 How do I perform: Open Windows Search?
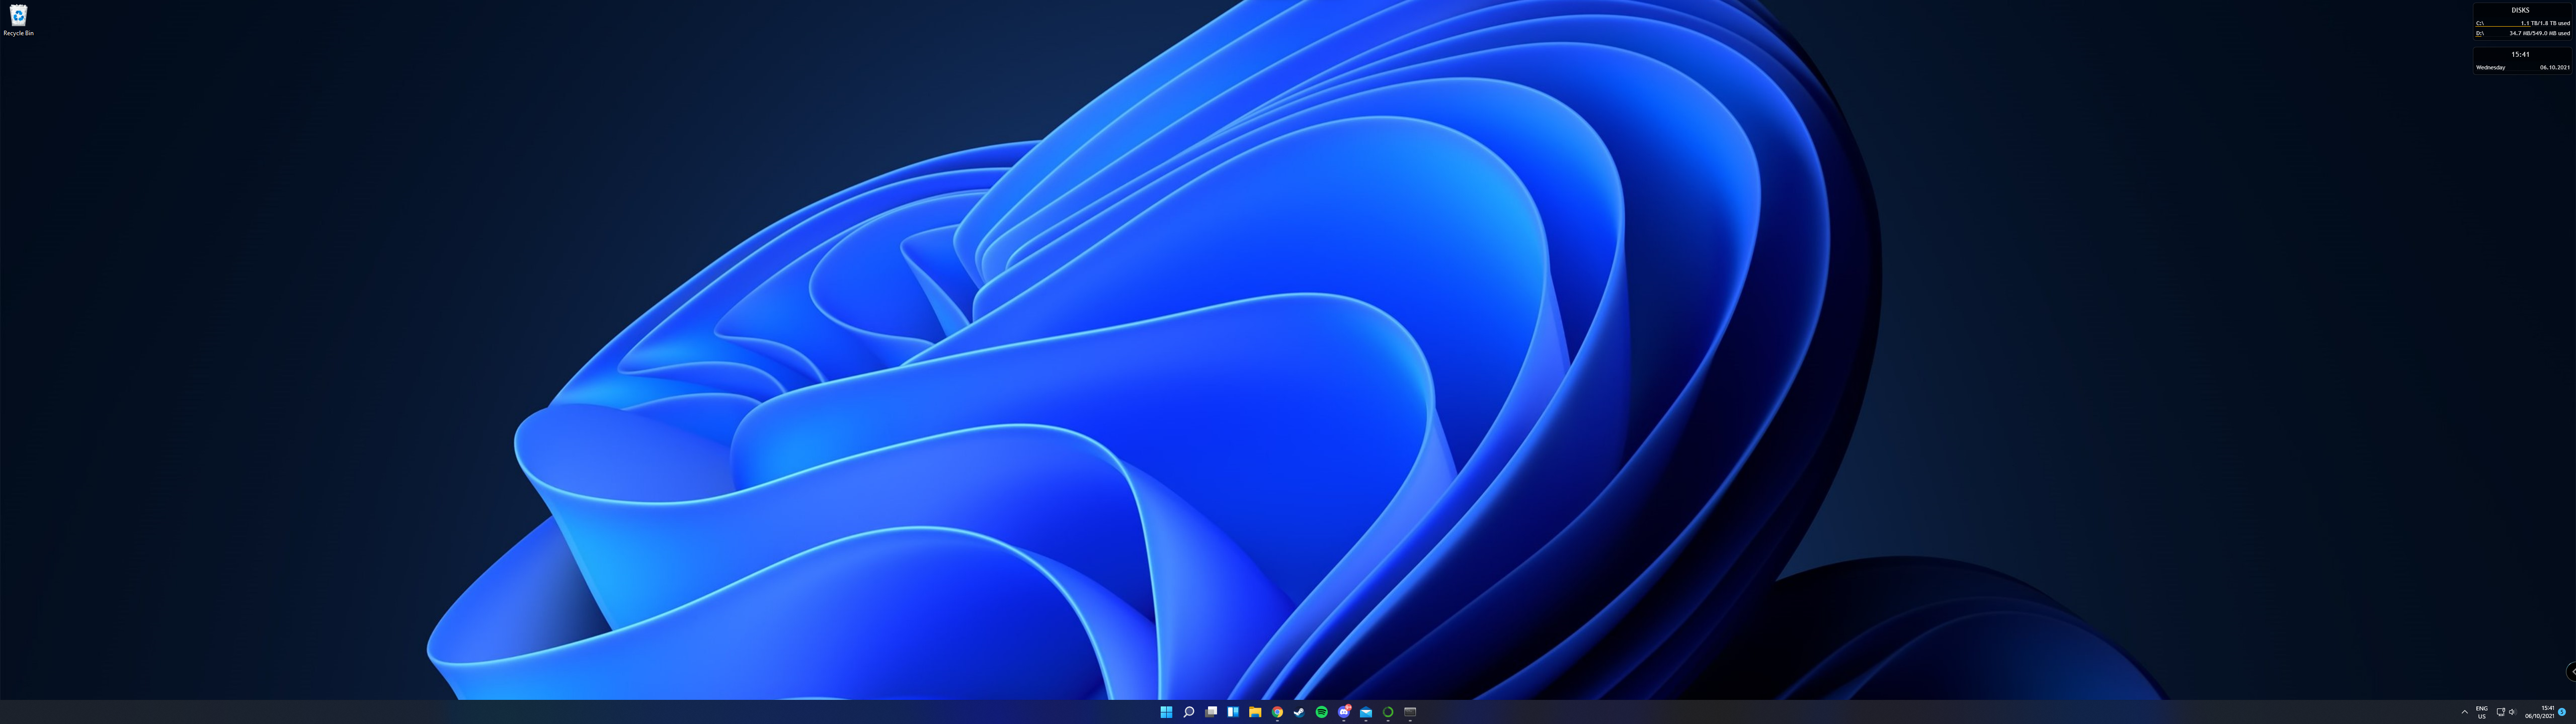click(x=1189, y=712)
